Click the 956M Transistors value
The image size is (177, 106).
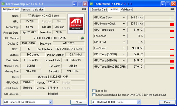[59, 32]
